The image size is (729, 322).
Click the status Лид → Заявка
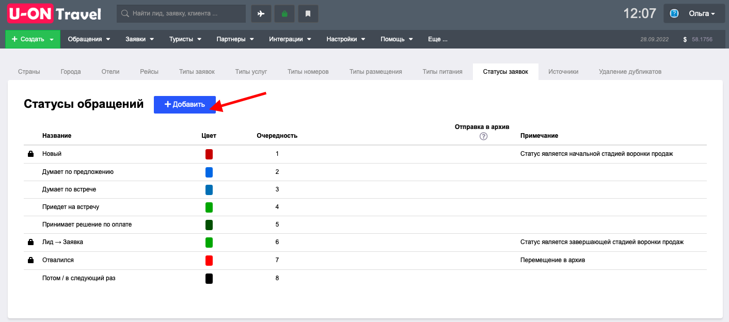(x=62, y=242)
